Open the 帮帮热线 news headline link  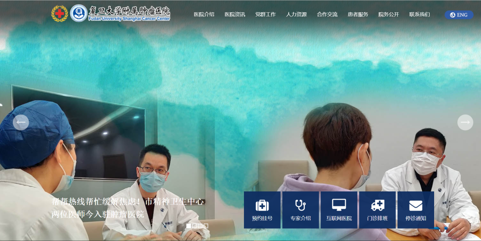point(127,207)
